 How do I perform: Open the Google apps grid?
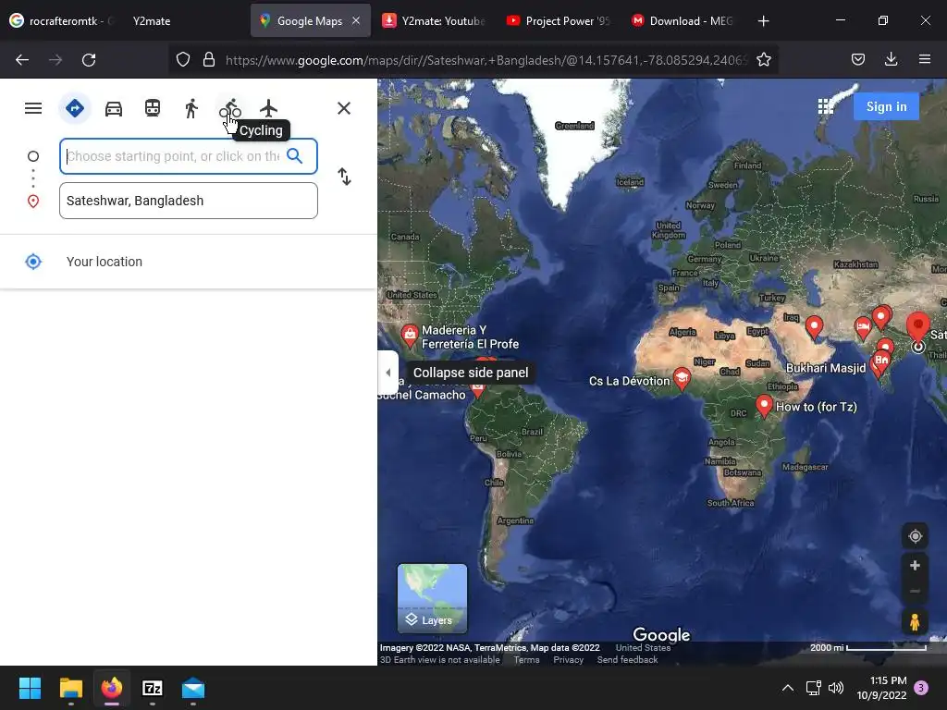coord(826,107)
